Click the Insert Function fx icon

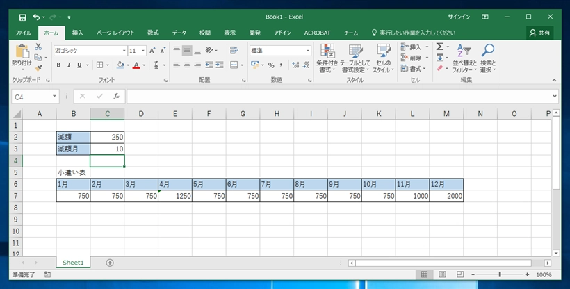click(x=116, y=97)
